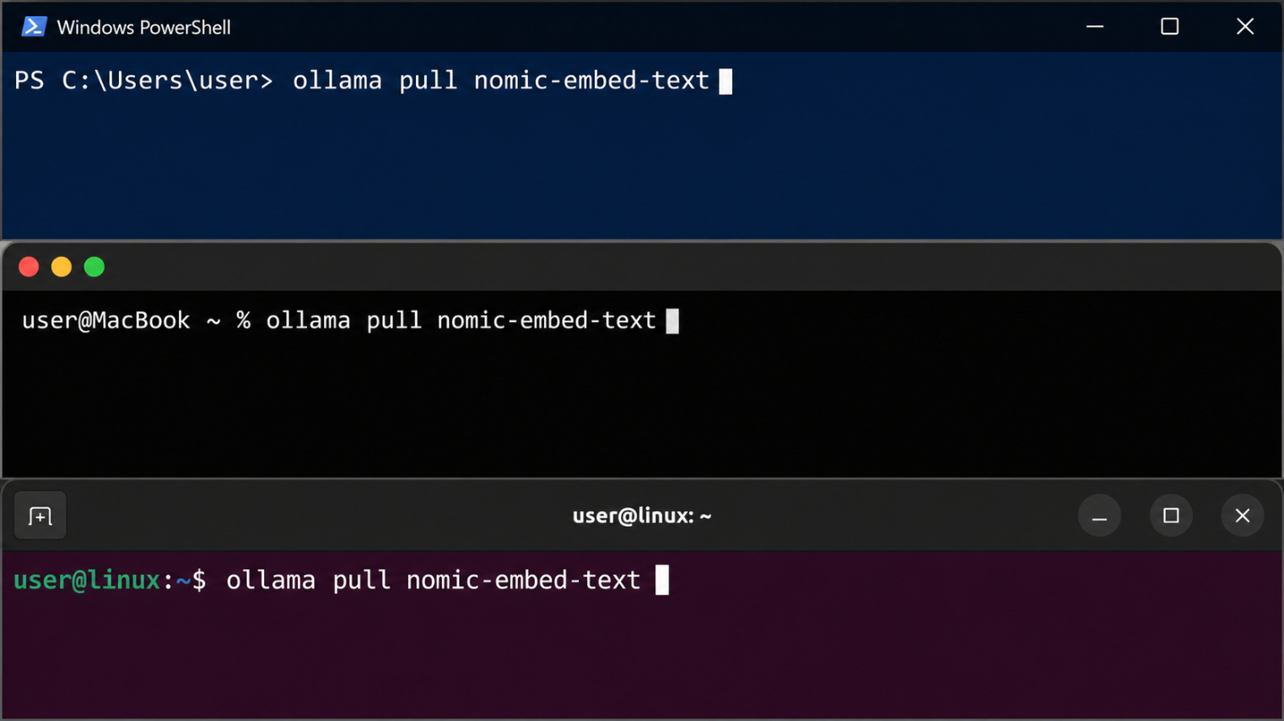
Task: Click the Windows PowerShell logo icon
Action: point(34,27)
